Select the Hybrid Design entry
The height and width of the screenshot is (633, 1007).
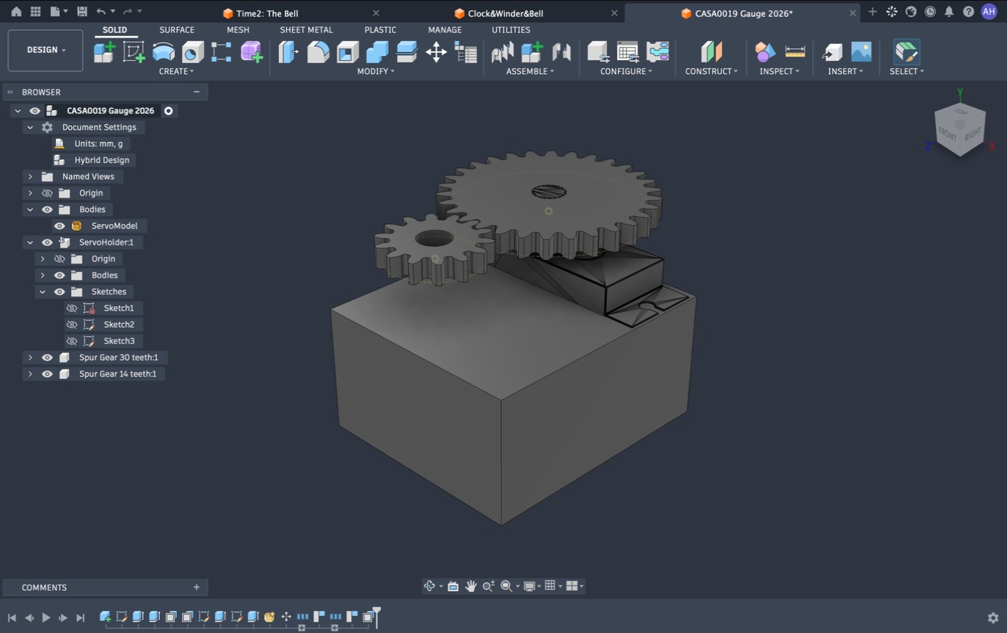click(101, 160)
